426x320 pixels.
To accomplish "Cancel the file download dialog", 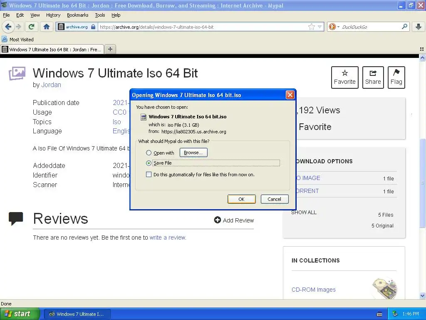I will (x=275, y=199).
